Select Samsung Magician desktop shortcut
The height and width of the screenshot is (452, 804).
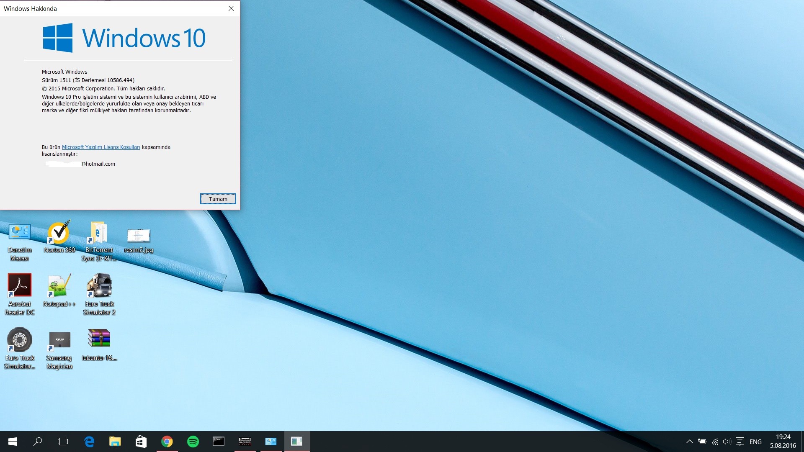pyautogui.click(x=59, y=350)
